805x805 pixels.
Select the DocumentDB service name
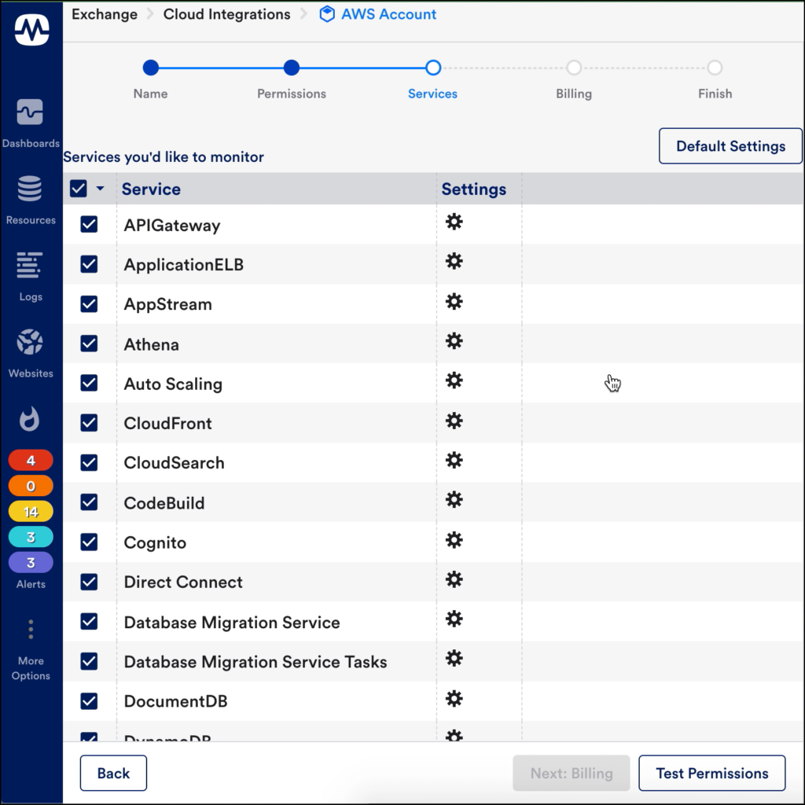tap(175, 701)
